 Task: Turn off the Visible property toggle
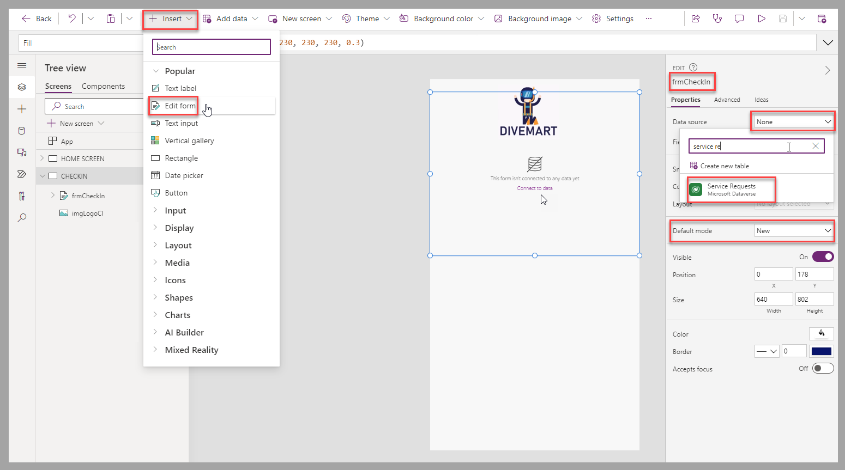(x=823, y=257)
